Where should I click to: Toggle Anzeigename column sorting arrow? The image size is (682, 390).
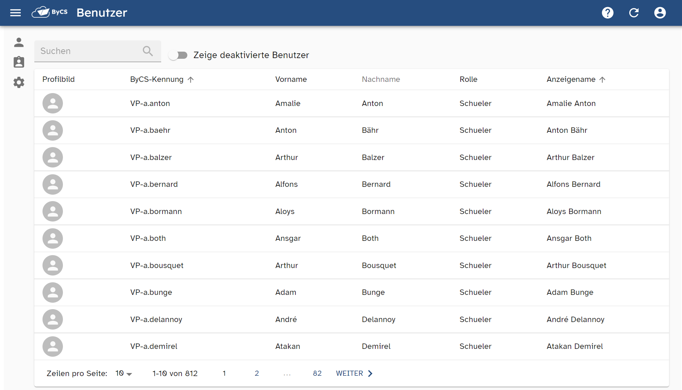603,79
